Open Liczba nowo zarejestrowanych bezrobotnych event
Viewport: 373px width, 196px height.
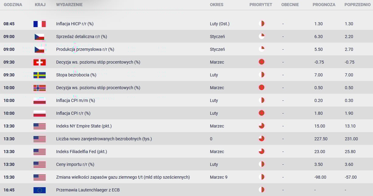104,139
